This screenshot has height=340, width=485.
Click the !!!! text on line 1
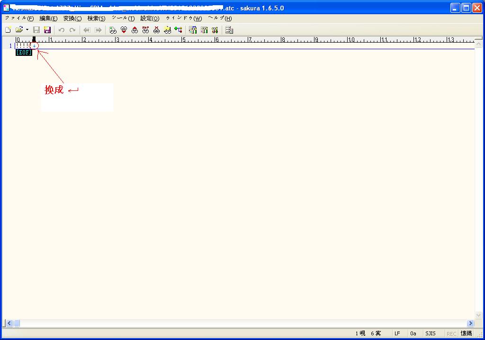(22, 46)
